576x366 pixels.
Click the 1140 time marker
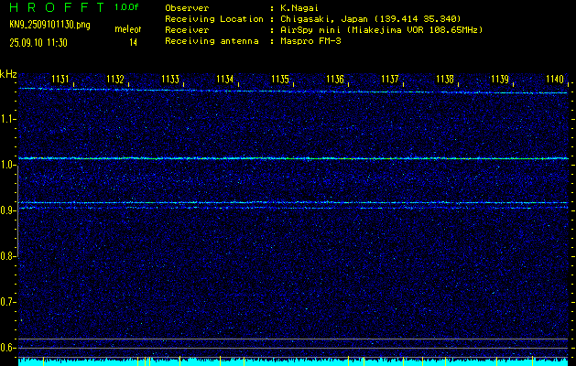pyautogui.click(x=555, y=79)
